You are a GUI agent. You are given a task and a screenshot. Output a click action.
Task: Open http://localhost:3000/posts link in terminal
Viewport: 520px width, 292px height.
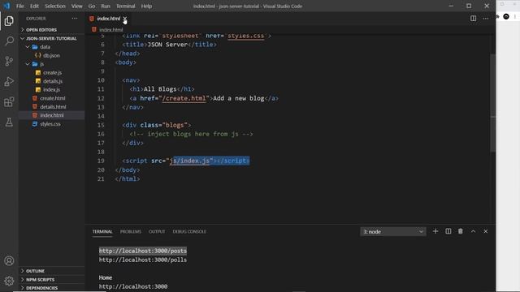(x=143, y=251)
